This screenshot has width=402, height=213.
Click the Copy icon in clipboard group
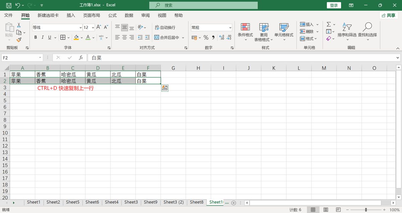(x=19, y=32)
